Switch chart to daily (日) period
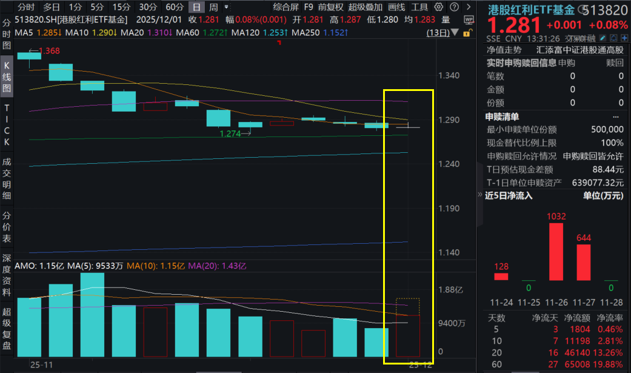The width and height of the screenshot is (631, 373). [196, 7]
